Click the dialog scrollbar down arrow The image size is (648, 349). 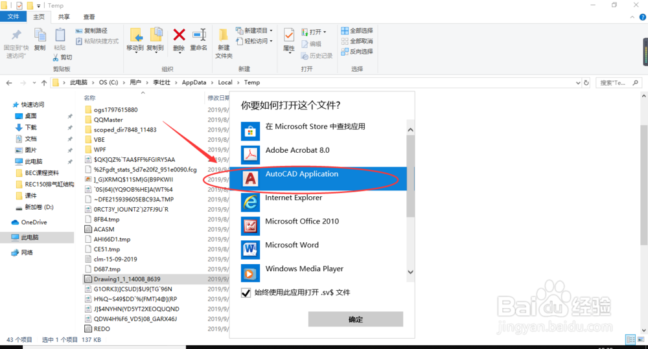click(410, 272)
